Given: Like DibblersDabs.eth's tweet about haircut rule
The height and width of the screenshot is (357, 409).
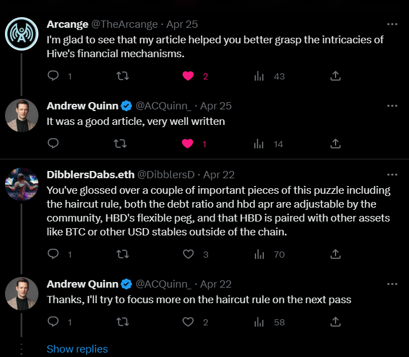Looking at the screenshot, I should pyautogui.click(x=188, y=254).
